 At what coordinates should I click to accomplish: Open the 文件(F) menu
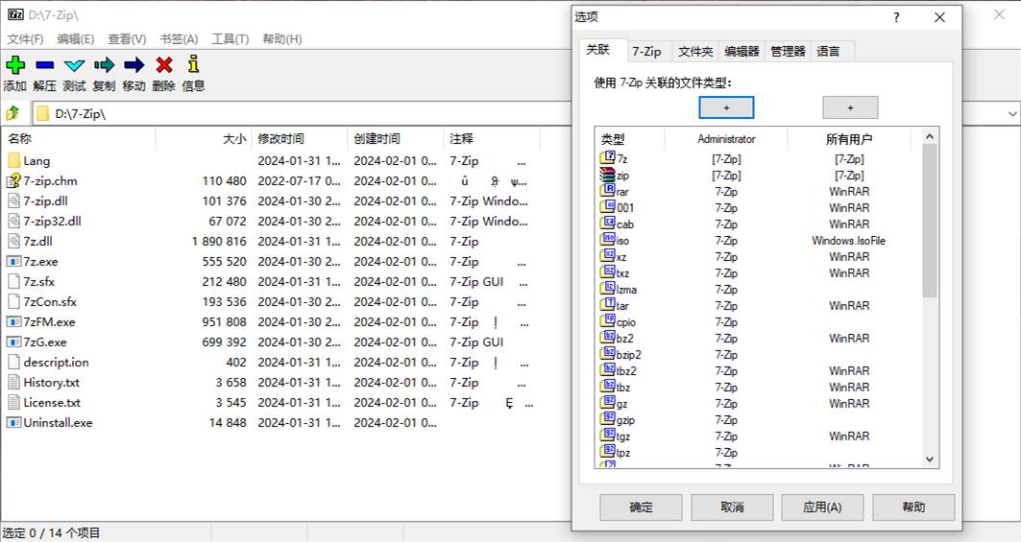(x=25, y=39)
